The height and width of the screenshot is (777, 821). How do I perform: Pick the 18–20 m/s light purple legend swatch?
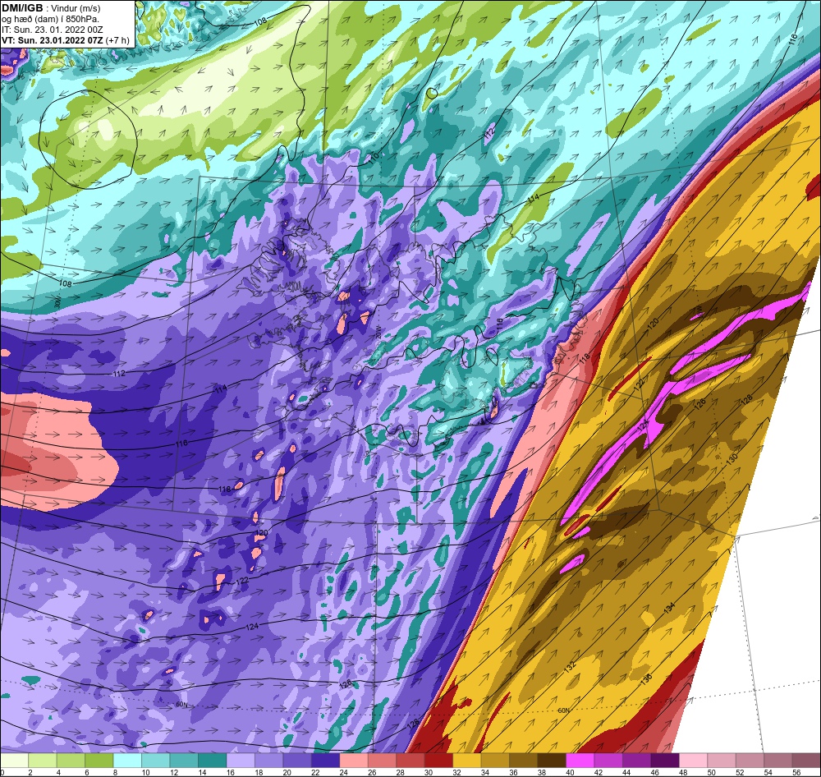[x=269, y=761]
